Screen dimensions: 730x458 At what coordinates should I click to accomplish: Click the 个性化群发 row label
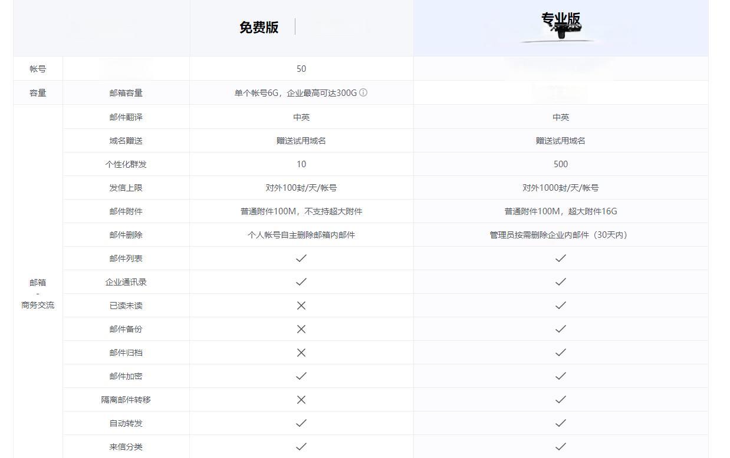coord(126,164)
